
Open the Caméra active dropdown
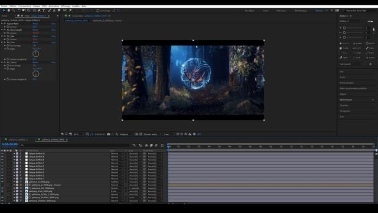(152, 134)
